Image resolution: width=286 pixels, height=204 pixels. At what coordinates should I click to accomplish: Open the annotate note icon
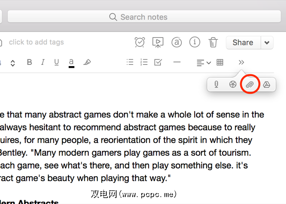pos(176,42)
